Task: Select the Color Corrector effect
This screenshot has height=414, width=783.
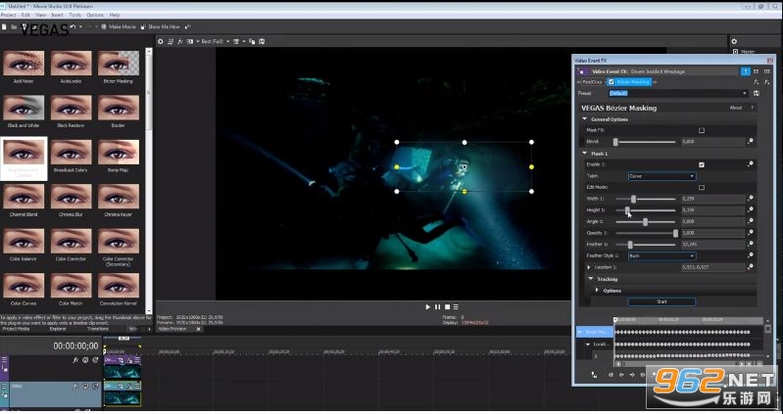Action: [71, 241]
